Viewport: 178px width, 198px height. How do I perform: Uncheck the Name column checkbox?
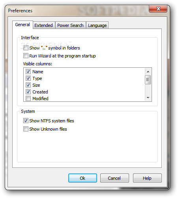click(28, 72)
